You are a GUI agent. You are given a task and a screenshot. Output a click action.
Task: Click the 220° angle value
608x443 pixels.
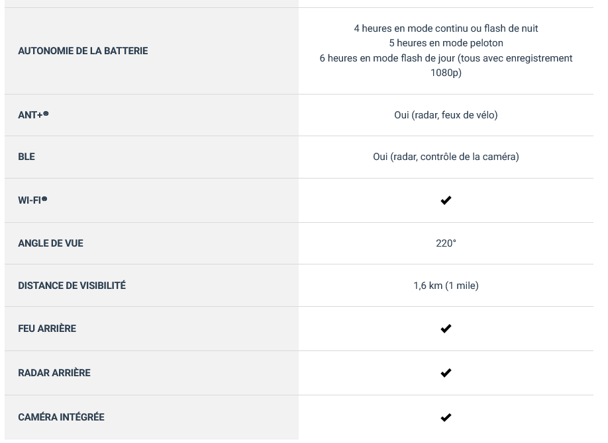coord(446,243)
